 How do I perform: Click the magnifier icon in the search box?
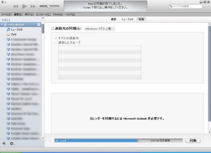(x=171, y=6)
